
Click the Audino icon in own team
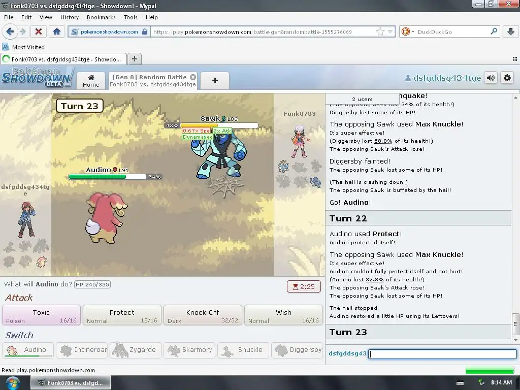tap(42, 262)
